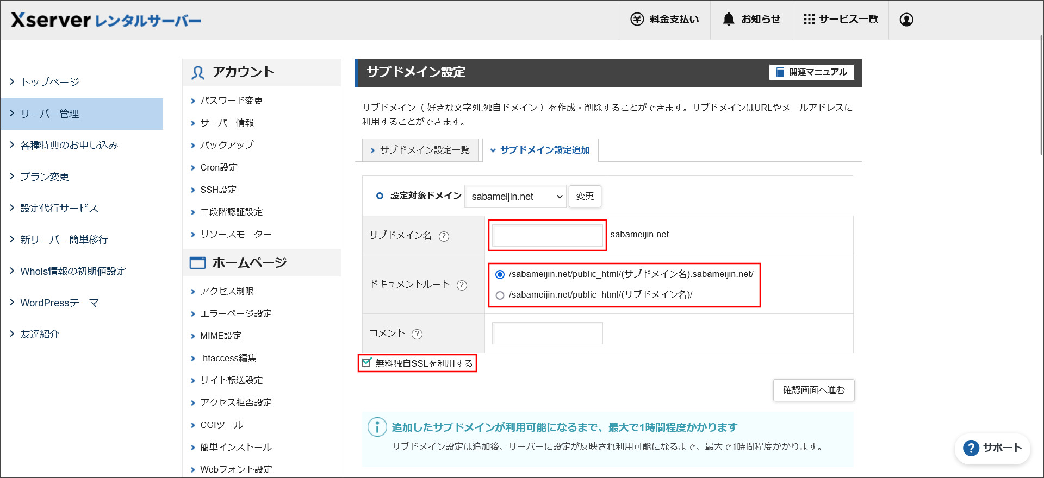Toggle 無料独自SSLを利用する checkbox
The height and width of the screenshot is (478, 1044).
tap(366, 362)
